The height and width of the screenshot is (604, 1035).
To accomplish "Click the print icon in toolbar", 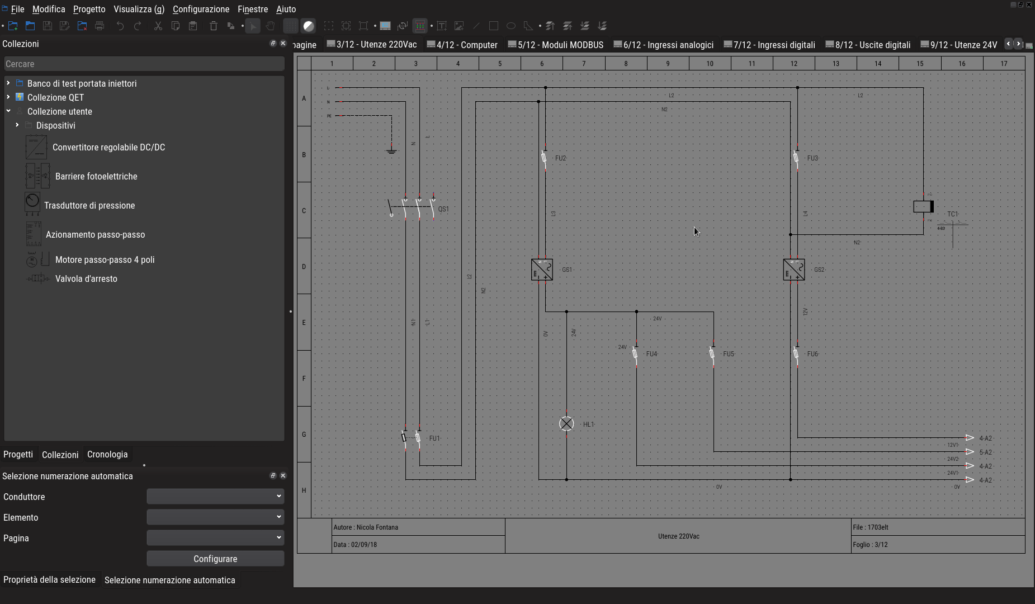I will tap(100, 26).
